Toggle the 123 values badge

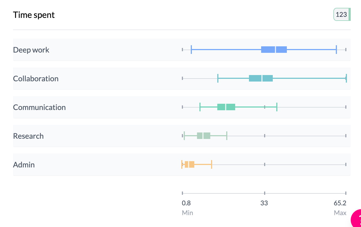[x=342, y=15]
